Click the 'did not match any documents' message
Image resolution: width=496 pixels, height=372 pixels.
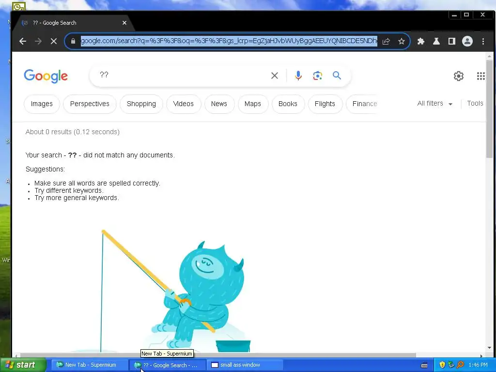pos(100,155)
